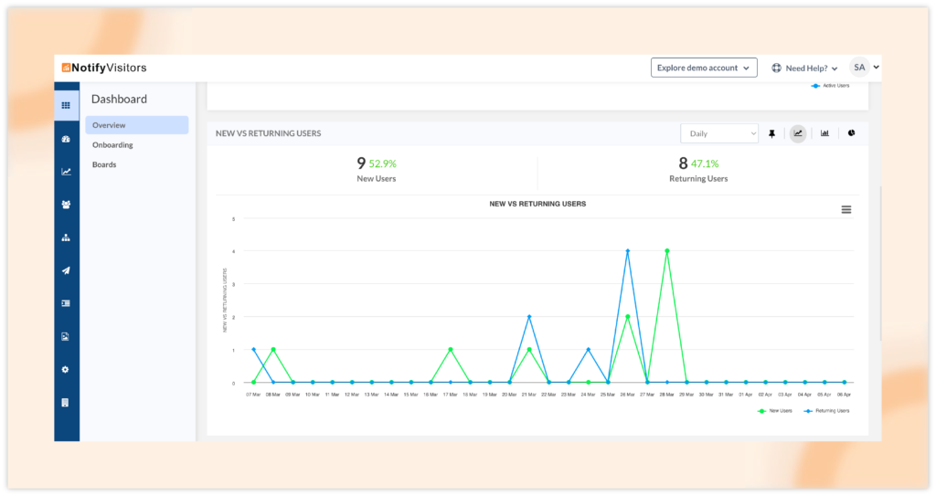Open the image file sidebar icon
Screen dimensions: 936x496
click(66, 337)
